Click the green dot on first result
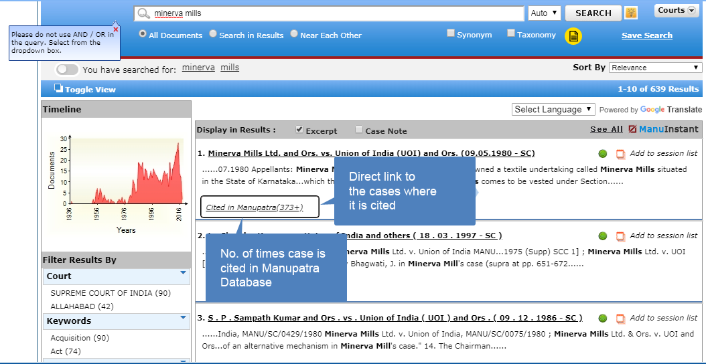706x364 pixels. click(603, 153)
